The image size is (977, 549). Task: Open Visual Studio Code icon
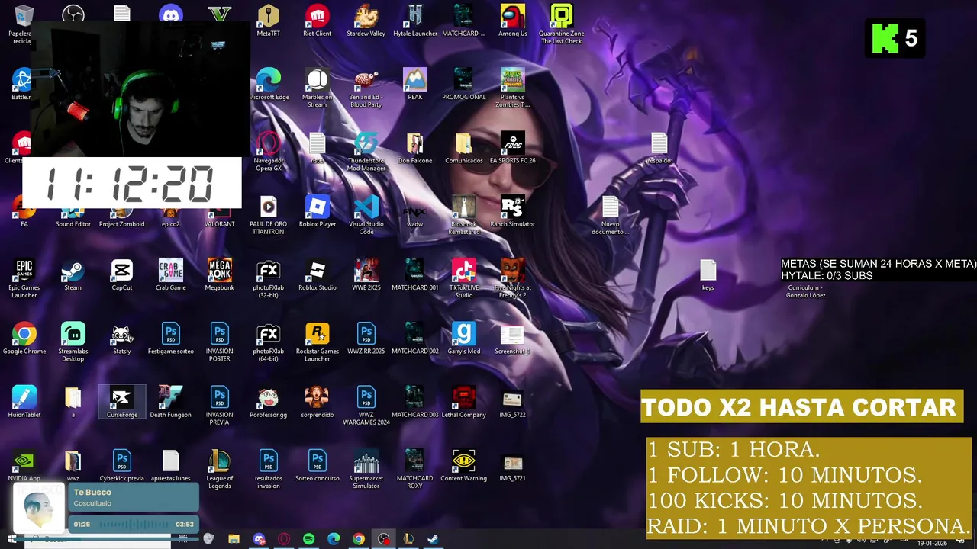(x=366, y=215)
